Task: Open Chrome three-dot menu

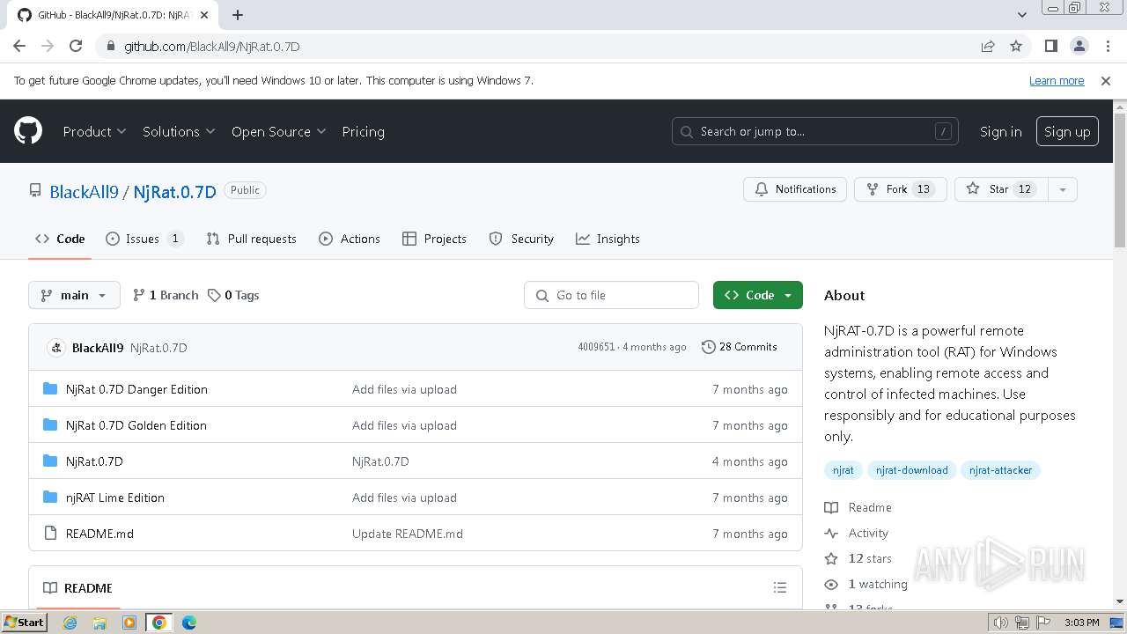Action: click(1106, 46)
